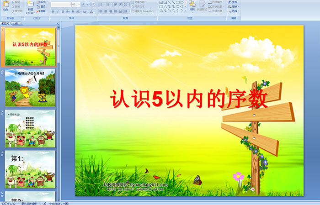Screen dimensions: 320x205
Task: Expand the shapes gallery More arrow
Action: click(x=186, y=11)
